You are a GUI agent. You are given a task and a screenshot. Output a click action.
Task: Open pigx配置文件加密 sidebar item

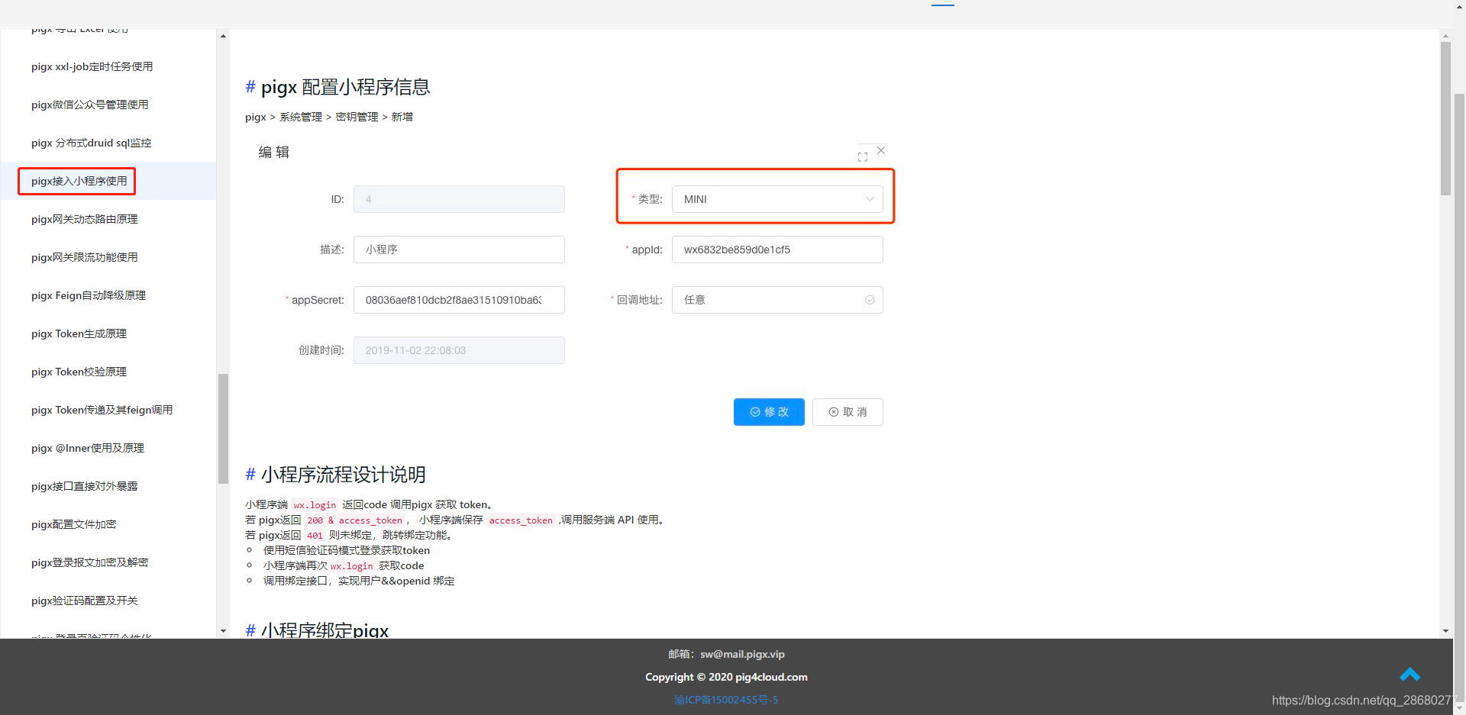(73, 524)
